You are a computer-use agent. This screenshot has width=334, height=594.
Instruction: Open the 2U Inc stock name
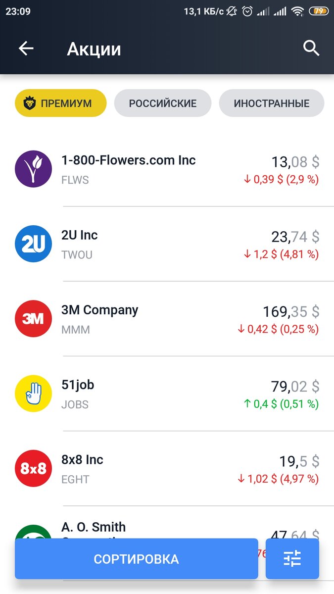pyautogui.click(x=80, y=235)
